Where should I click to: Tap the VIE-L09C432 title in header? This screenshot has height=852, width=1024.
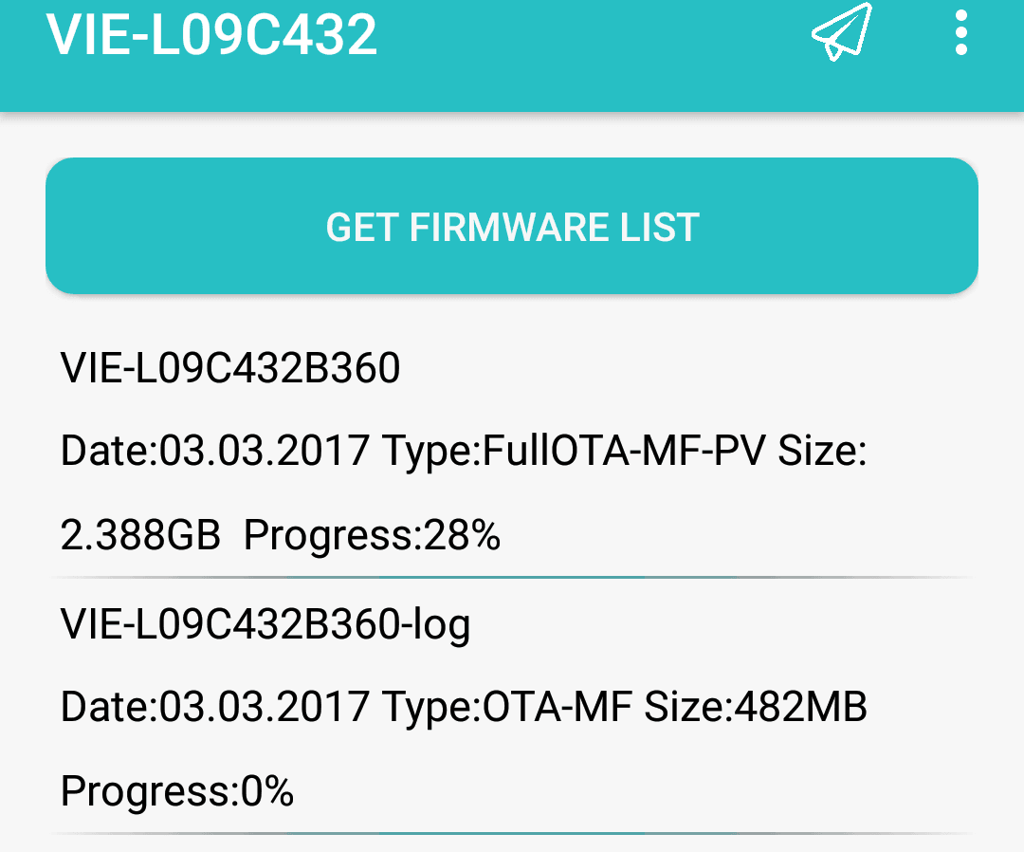[x=211, y=34]
